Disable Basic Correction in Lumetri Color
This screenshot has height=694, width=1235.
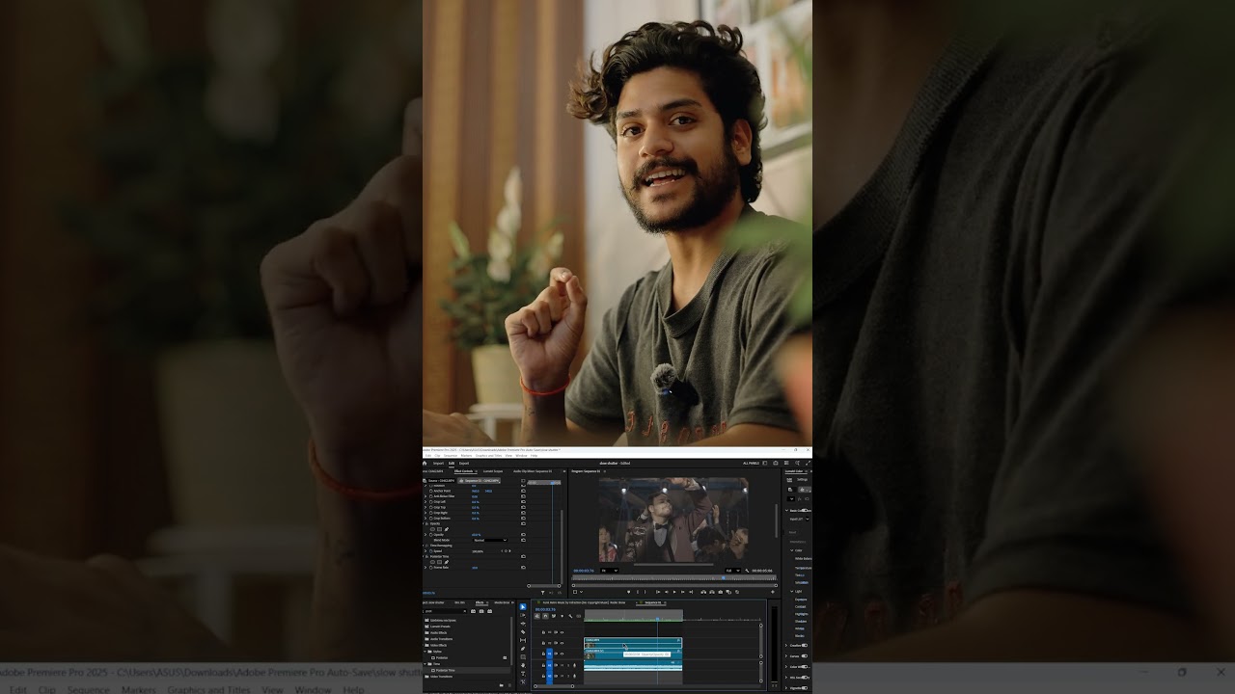[x=805, y=510]
